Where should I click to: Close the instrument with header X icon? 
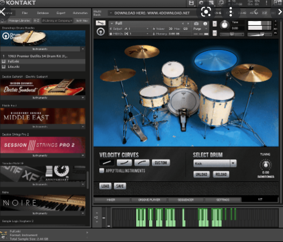coord(276,21)
